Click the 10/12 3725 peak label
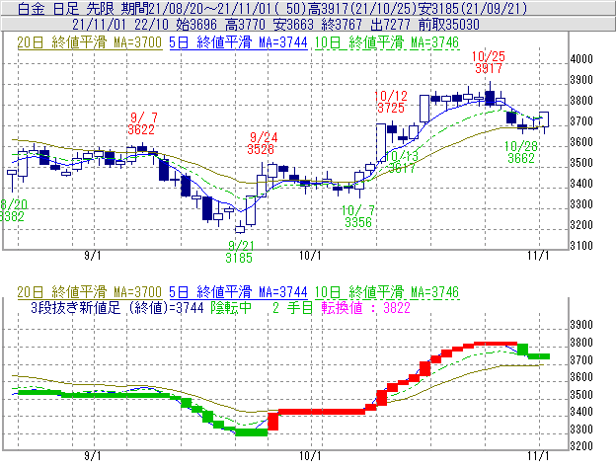This screenshot has height=469, width=616. 391,102
